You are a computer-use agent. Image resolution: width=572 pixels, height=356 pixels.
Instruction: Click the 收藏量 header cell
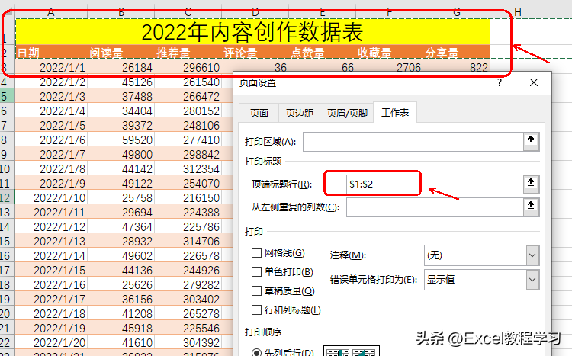point(390,53)
